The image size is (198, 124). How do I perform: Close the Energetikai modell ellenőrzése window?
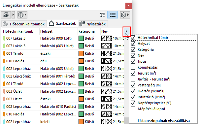click(128, 6)
